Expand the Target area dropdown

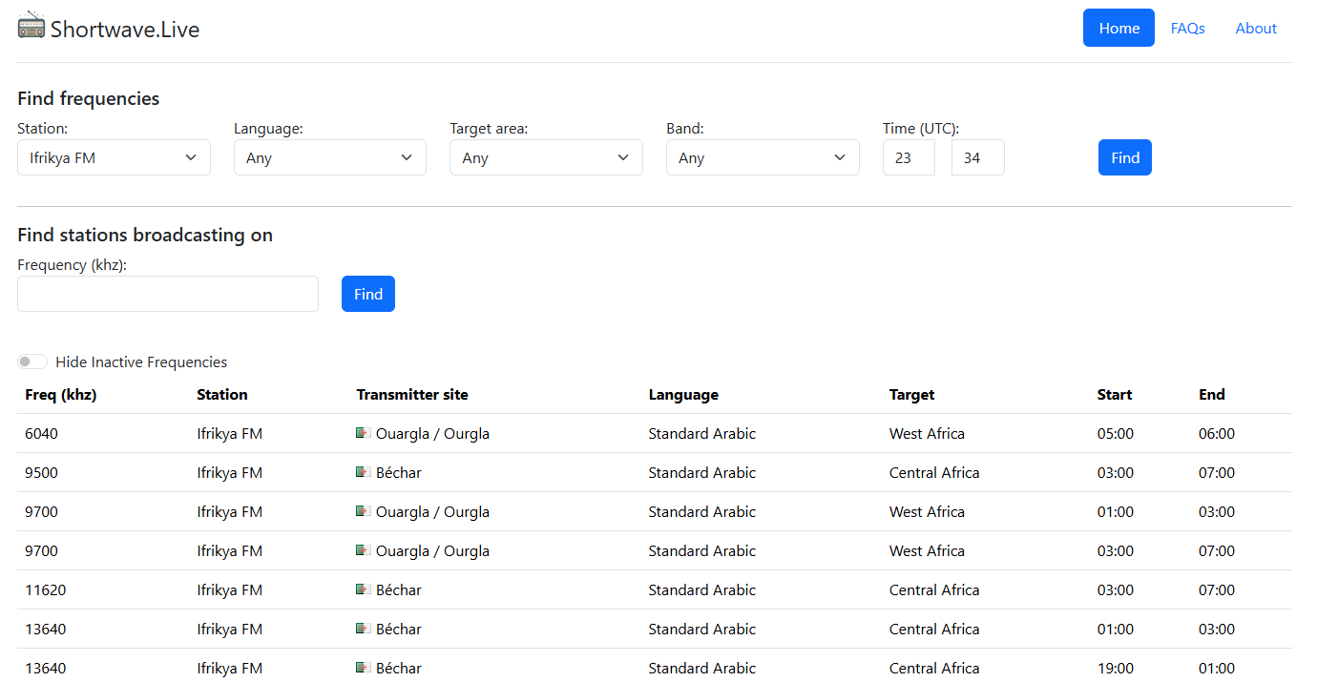click(546, 157)
